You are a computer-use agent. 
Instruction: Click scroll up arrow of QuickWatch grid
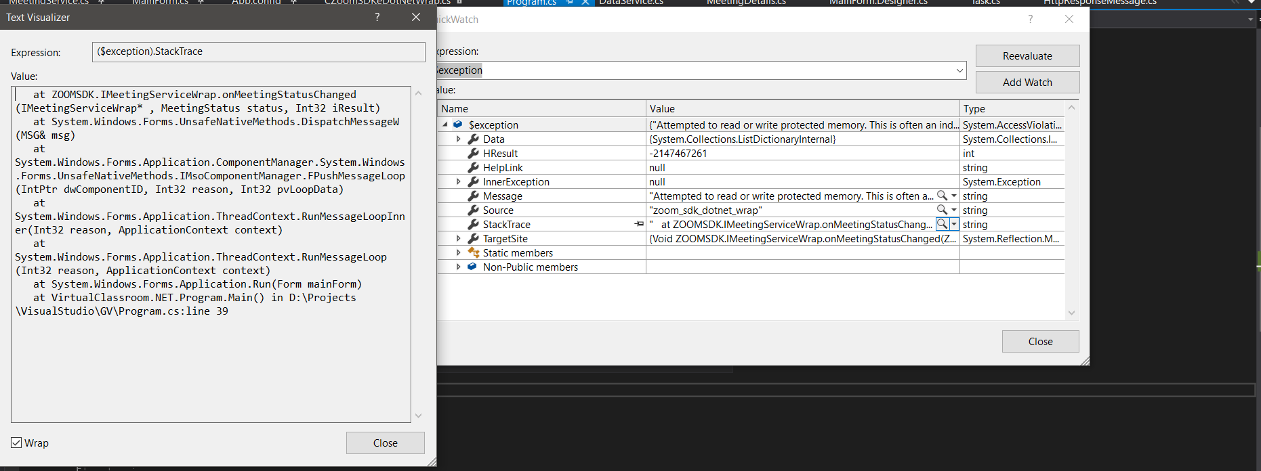tap(1071, 108)
